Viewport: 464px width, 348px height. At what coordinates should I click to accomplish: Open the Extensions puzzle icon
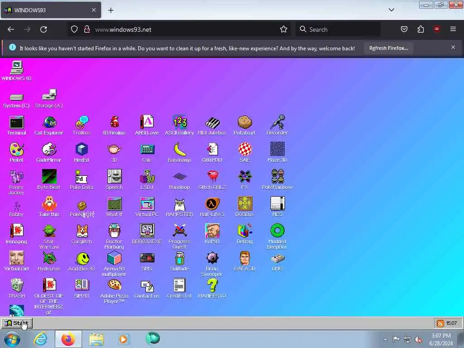(x=420, y=29)
